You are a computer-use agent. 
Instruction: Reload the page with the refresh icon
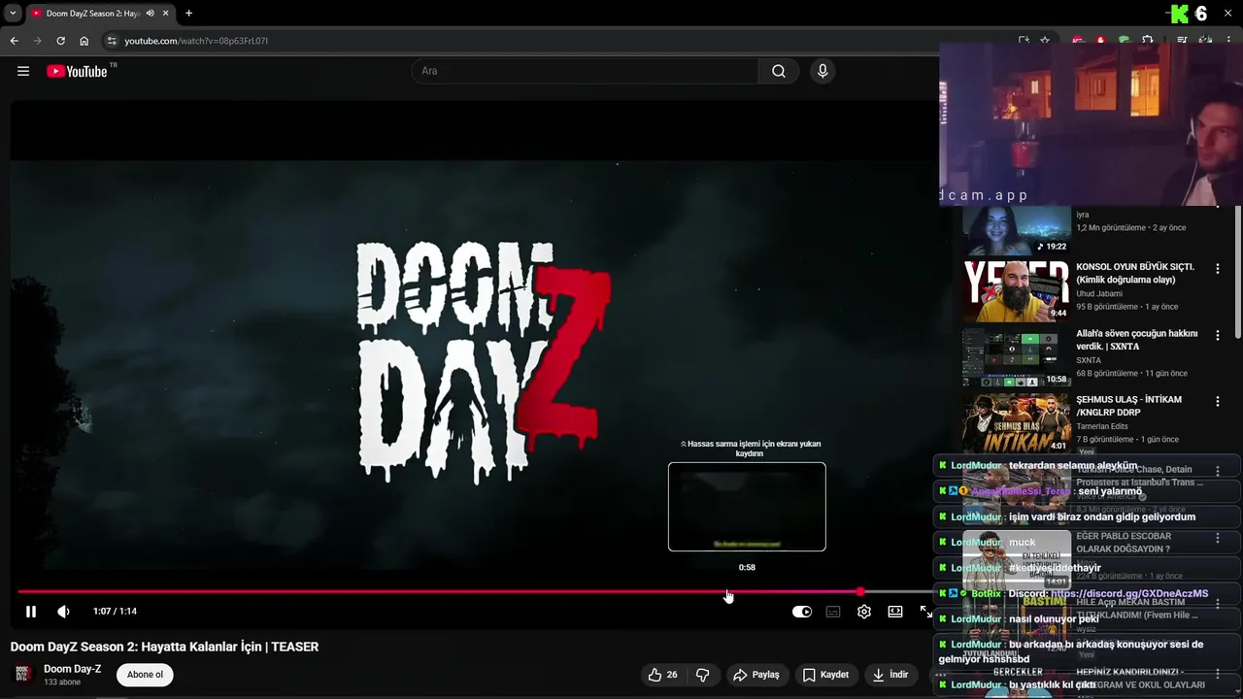[60, 41]
